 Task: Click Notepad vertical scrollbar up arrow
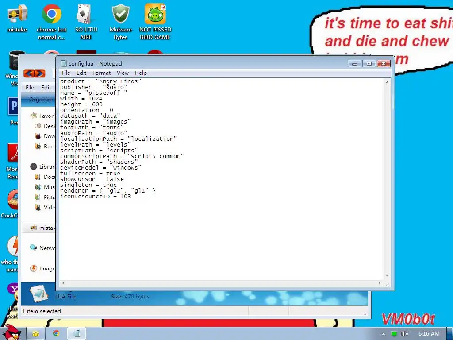coord(387,82)
